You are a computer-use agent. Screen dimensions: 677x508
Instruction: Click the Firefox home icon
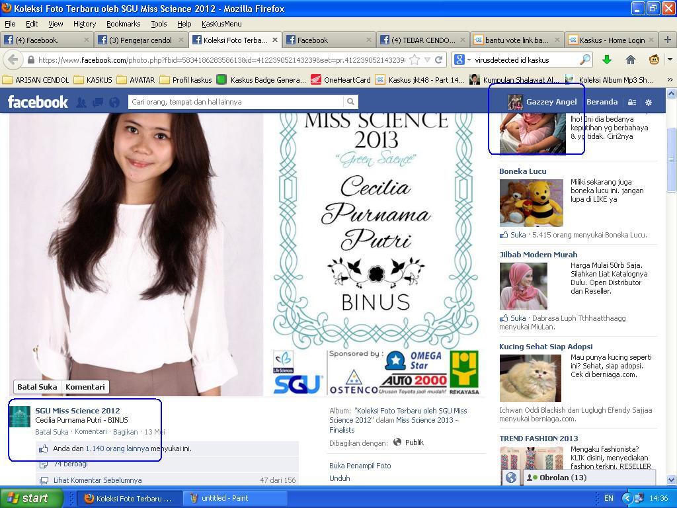tap(631, 59)
